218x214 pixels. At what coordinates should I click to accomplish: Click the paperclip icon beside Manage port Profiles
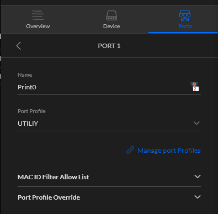pyautogui.click(x=130, y=150)
